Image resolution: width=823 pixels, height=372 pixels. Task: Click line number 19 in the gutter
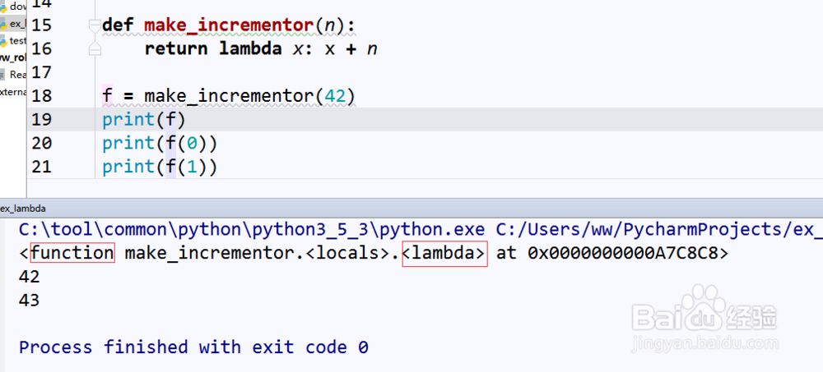click(x=41, y=120)
